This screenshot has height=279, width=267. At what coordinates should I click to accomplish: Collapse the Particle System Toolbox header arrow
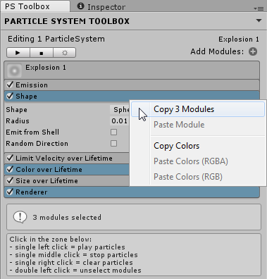tap(259, 20)
